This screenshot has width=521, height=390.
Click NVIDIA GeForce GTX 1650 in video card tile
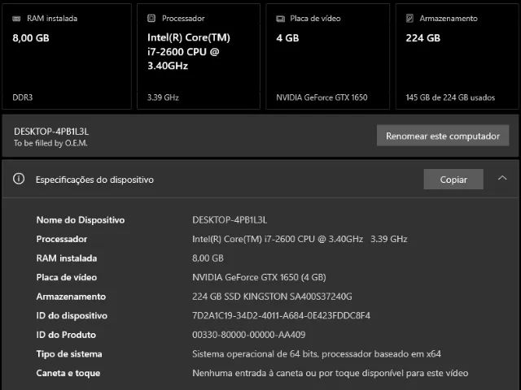pyautogui.click(x=322, y=97)
